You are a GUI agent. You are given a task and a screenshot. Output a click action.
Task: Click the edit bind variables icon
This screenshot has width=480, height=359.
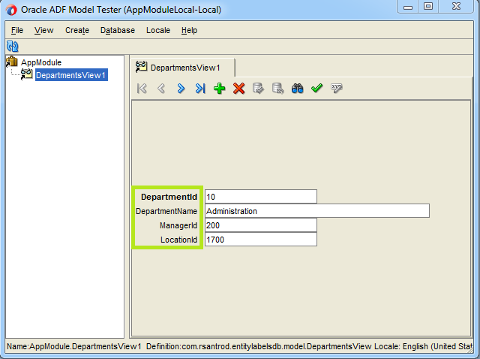[337, 89]
